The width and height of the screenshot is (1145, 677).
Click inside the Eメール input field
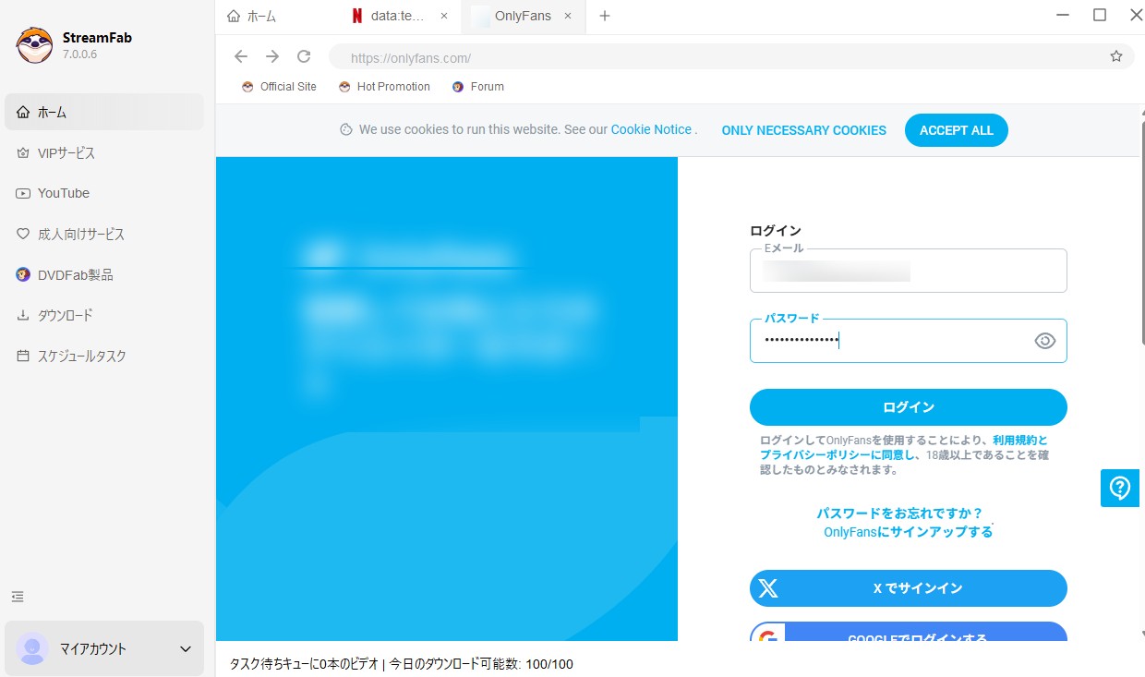click(908, 271)
